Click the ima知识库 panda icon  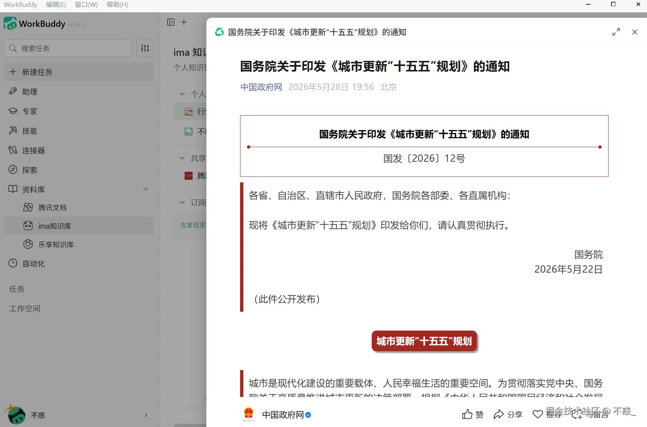pos(28,225)
